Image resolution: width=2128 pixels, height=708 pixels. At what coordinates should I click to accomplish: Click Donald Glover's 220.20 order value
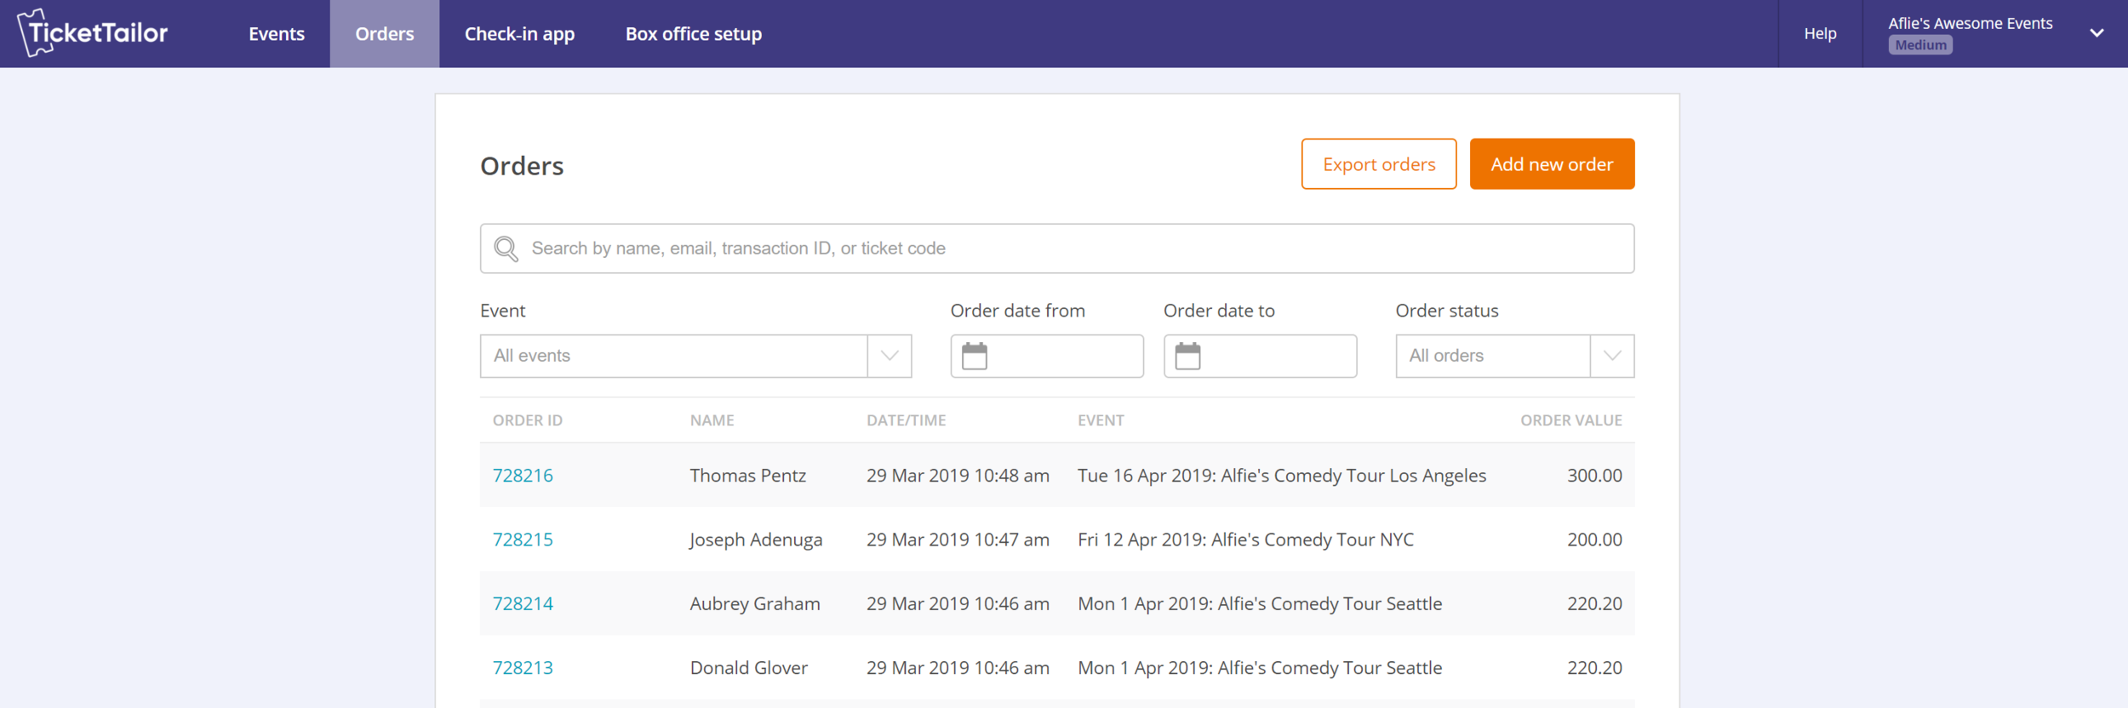click(x=1594, y=668)
